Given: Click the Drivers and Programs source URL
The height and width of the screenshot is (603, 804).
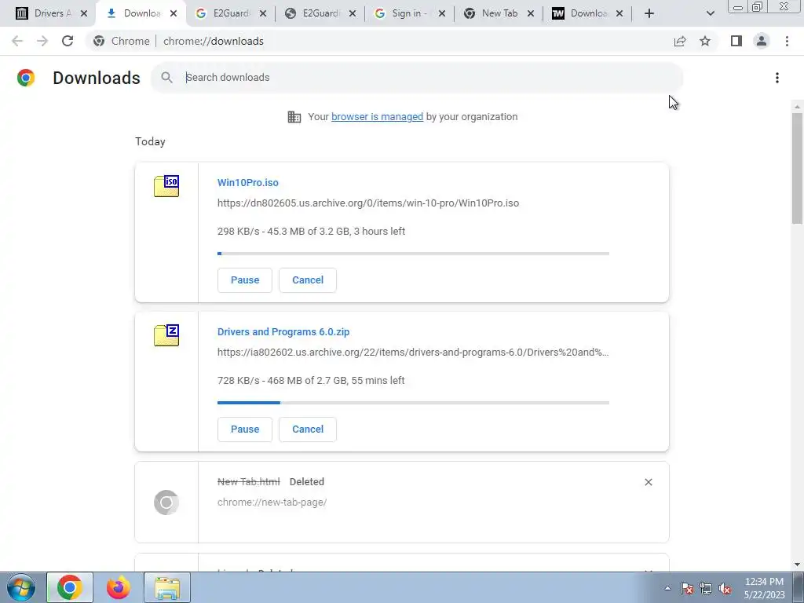Looking at the screenshot, I should tap(413, 353).
